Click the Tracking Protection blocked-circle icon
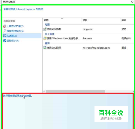This screenshot has height=129, width=135. click(x=5, y=41)
